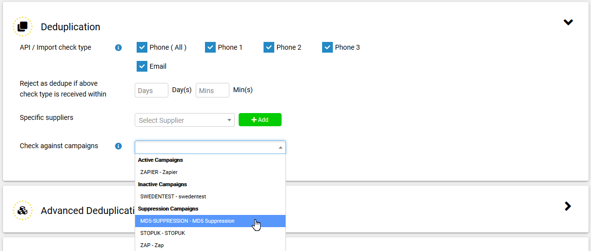Click into the Days input field
The width and height of the screenshot is (591, 251).
click(x=151, y=90)
